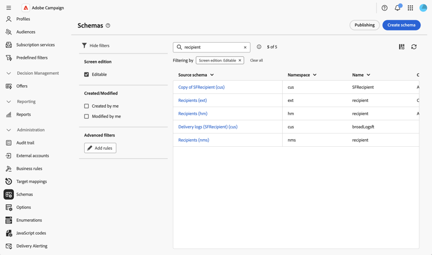The width and height of the screenshot is (432, 255).
Task: Click the info icon beside results count
Action: (259, 47)
